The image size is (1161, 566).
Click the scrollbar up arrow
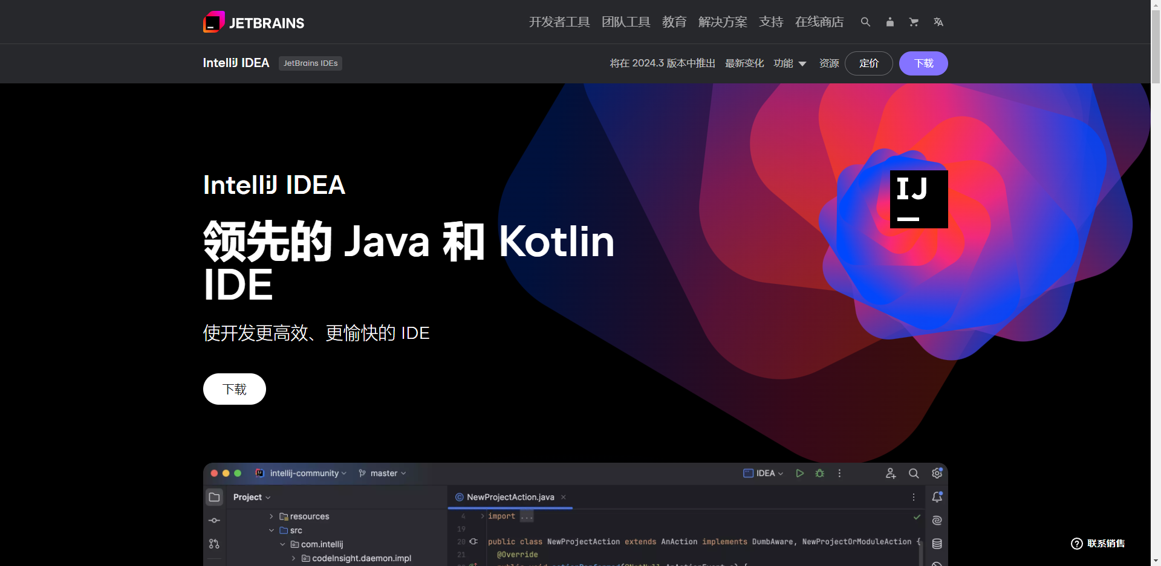click(1156, 5)
